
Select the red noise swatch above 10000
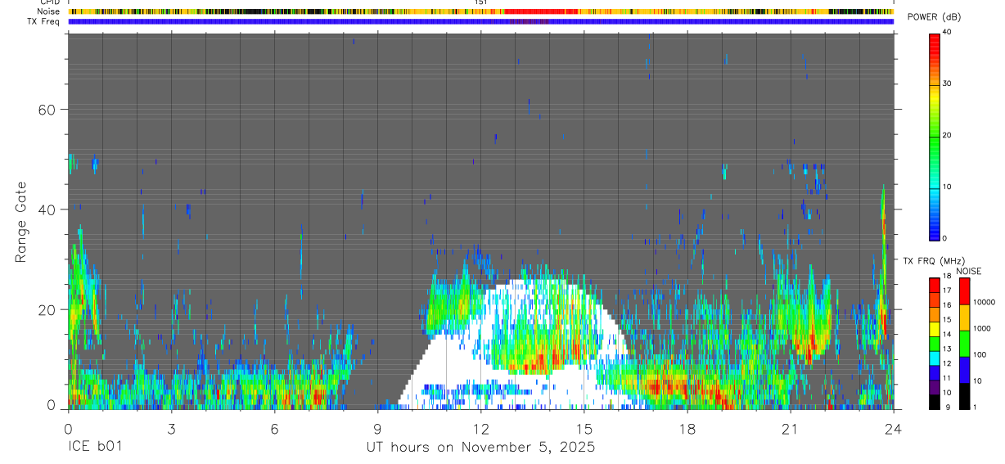tap(965, 291)
